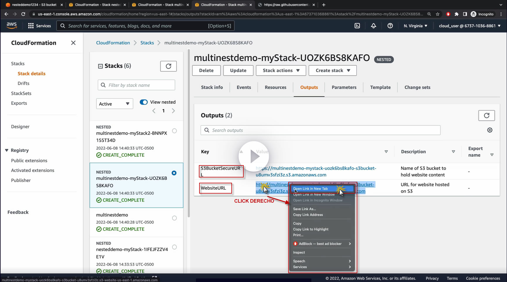Open the browser extensions puzzle icon
The height and width of the screenshot is (282, 507).
(x=456, y=14)
